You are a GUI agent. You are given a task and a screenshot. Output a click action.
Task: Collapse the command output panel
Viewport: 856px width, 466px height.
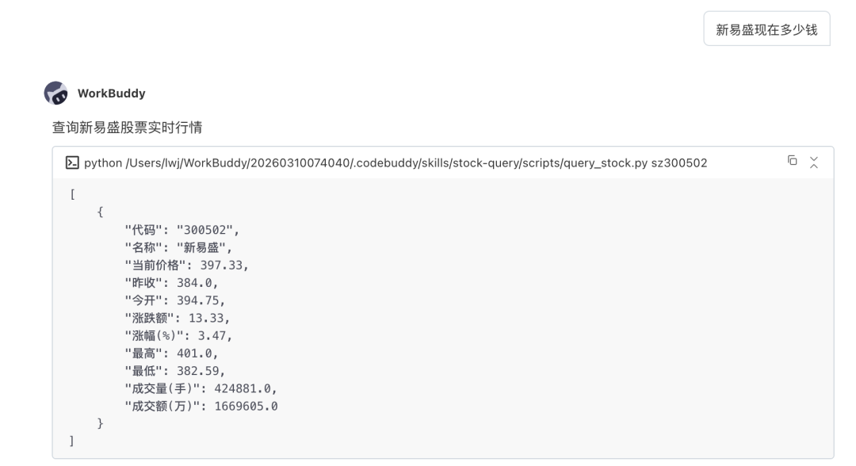814,162
